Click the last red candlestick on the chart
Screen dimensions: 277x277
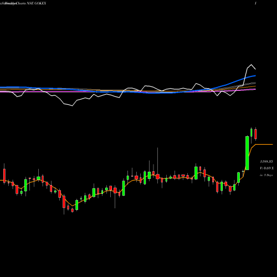coord(255,134)
